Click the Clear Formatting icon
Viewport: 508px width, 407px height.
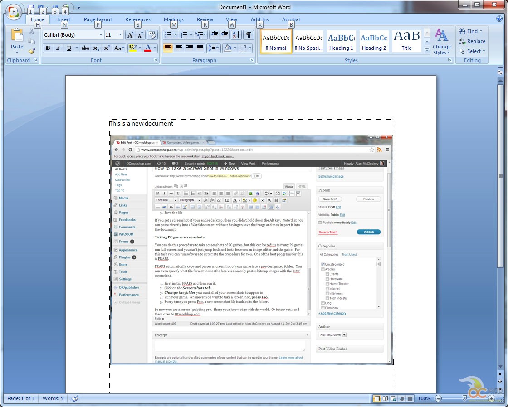pos(152,35)
